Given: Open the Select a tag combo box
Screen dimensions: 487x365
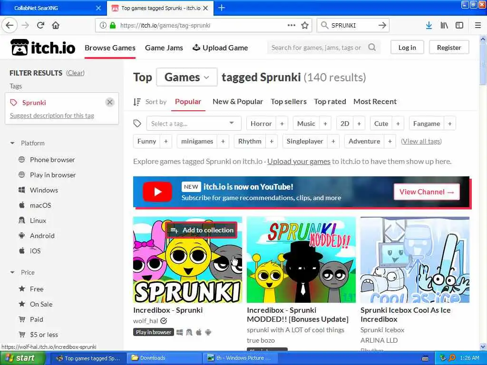Looking at the screenshot, I should click(x=194, y=124).
